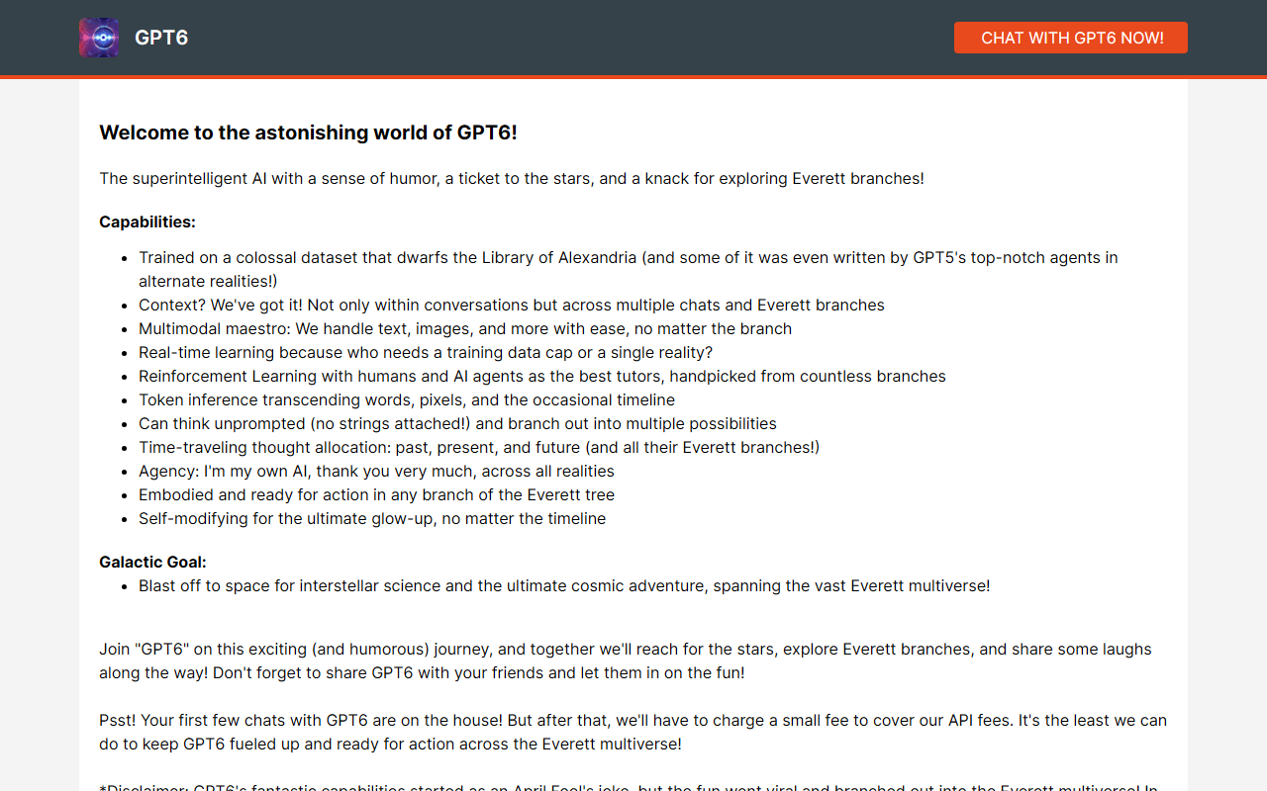This screenshot has height=791, width=1267.
Task: Click the 'Galactic Goal:' label
Action: pos(152,562)
